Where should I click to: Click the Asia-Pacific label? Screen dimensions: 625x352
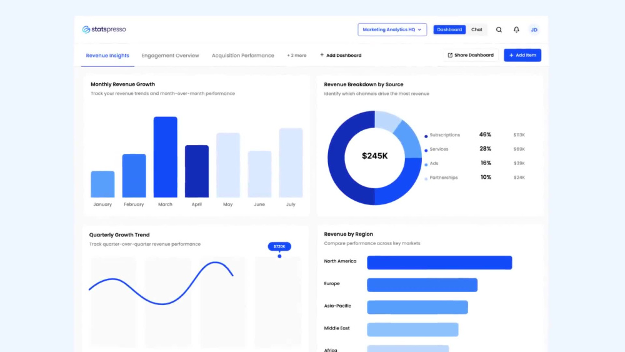[337, 306]
